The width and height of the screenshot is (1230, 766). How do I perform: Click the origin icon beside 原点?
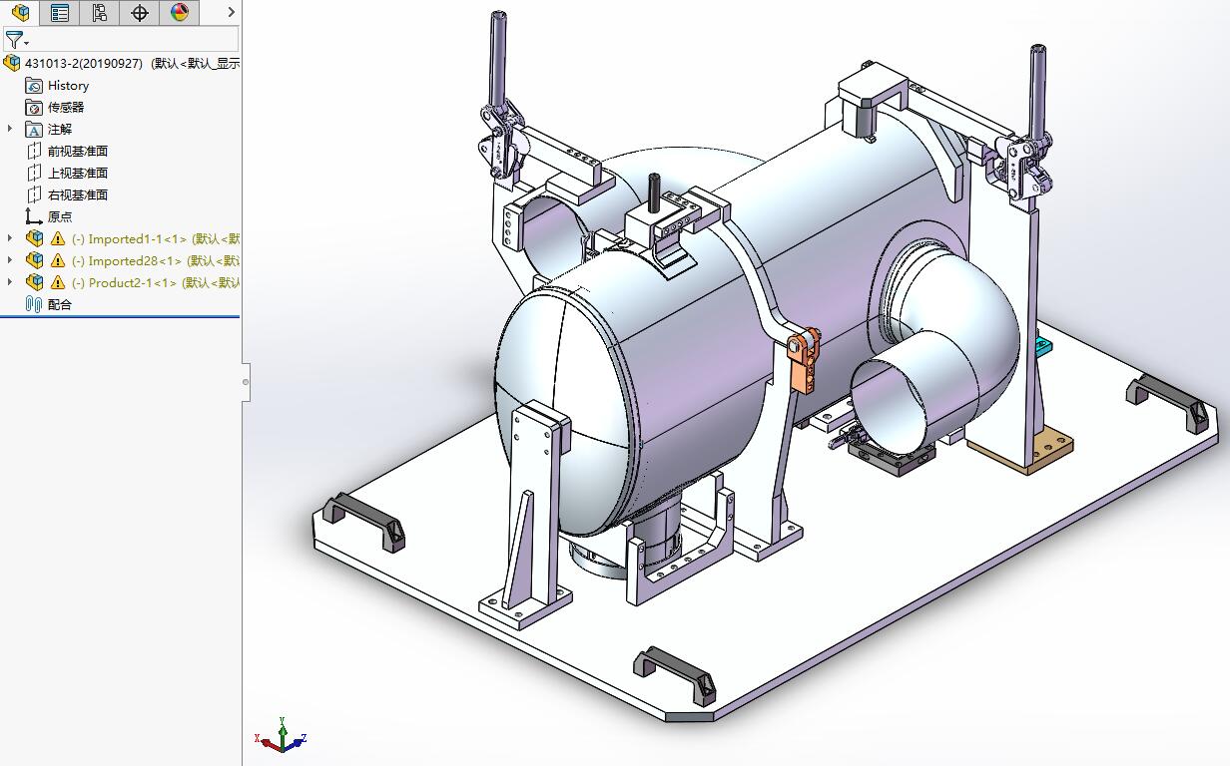(x=34, y=216)
